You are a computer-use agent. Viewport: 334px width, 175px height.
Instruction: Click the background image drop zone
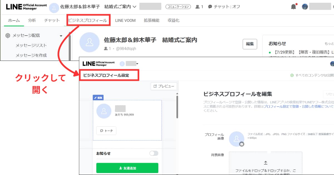coord(266,163)
